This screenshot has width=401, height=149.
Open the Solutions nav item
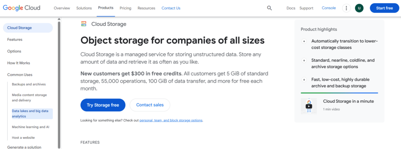[x=84, y=8]
